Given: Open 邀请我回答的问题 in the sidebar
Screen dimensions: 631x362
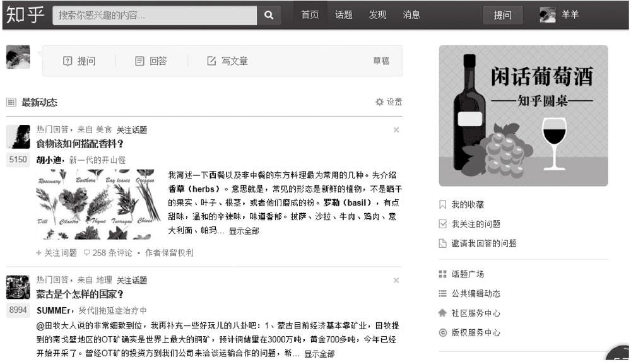Looking at the screenshot, I should point(478,243).
